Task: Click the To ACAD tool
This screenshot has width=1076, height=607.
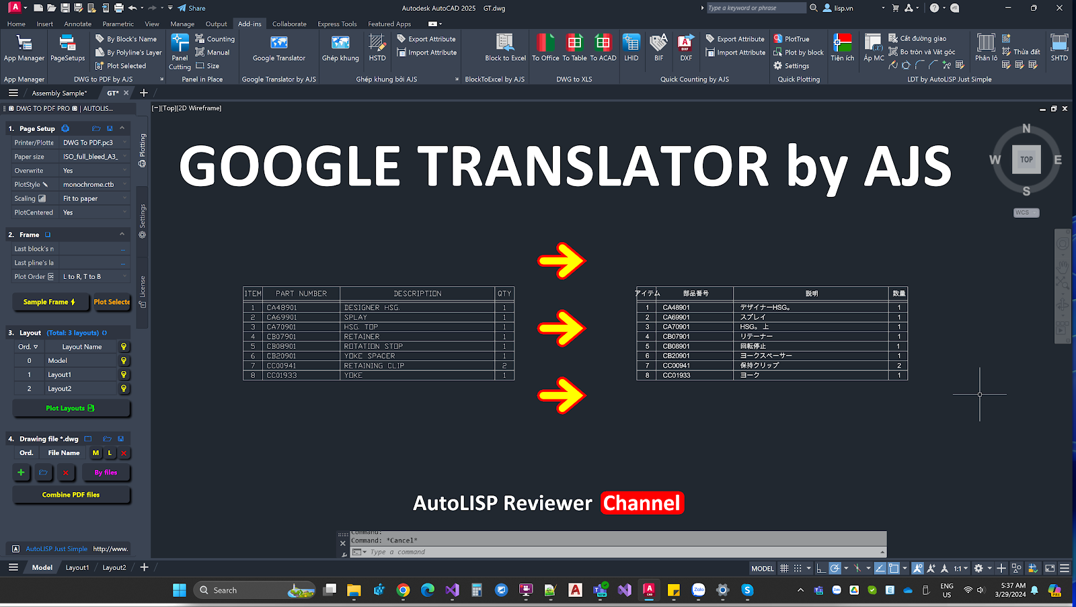Action: tap(603, 48)
